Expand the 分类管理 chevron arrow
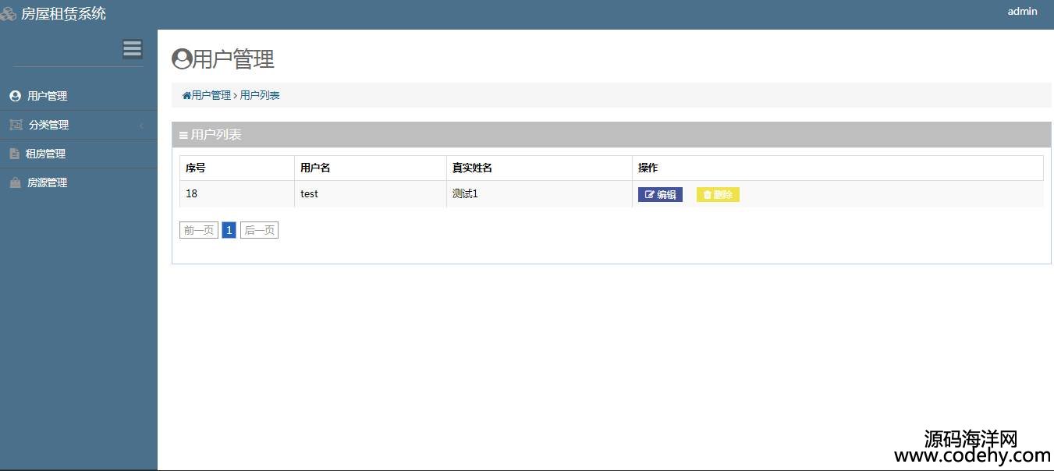1054x471 pixels. coord(141,126)
